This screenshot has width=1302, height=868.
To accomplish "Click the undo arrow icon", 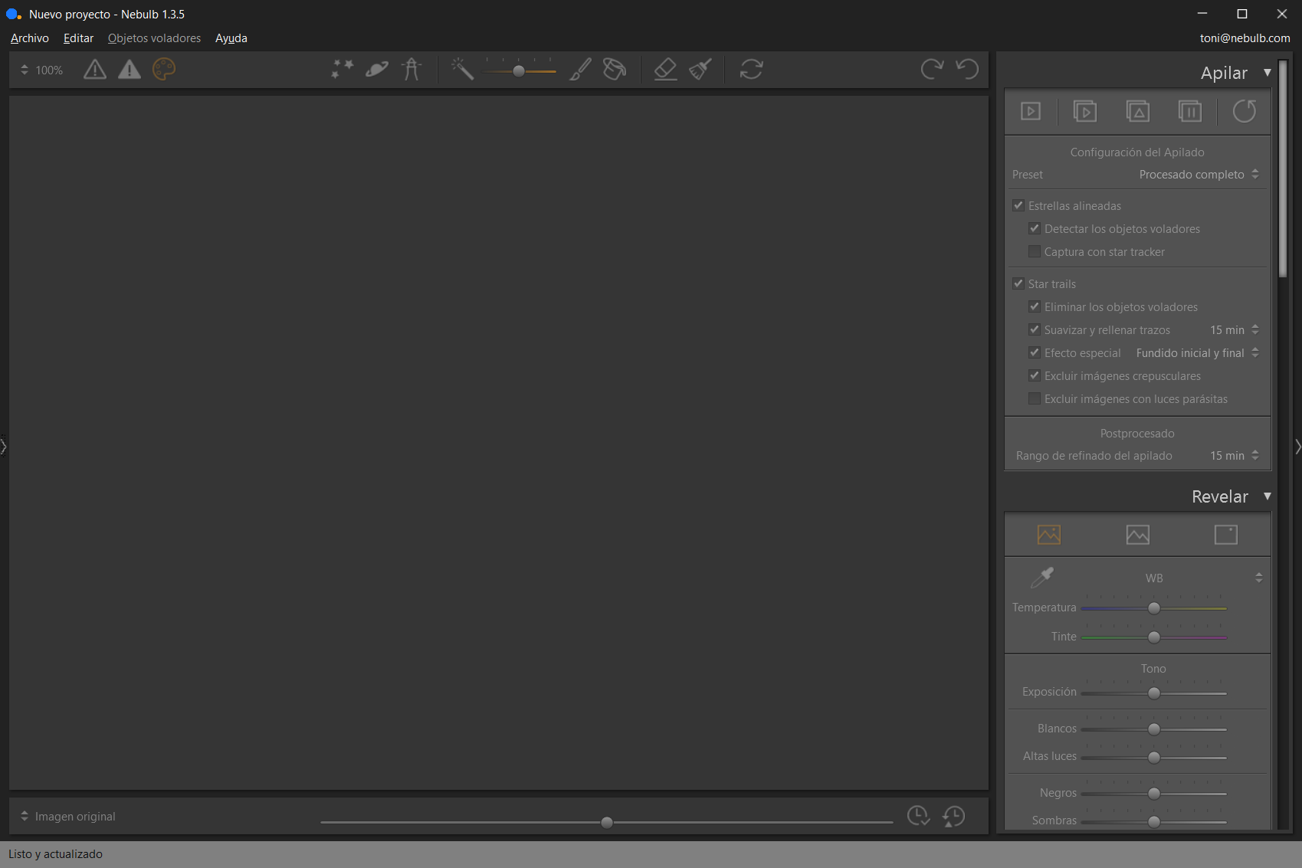I will point(967,70).
